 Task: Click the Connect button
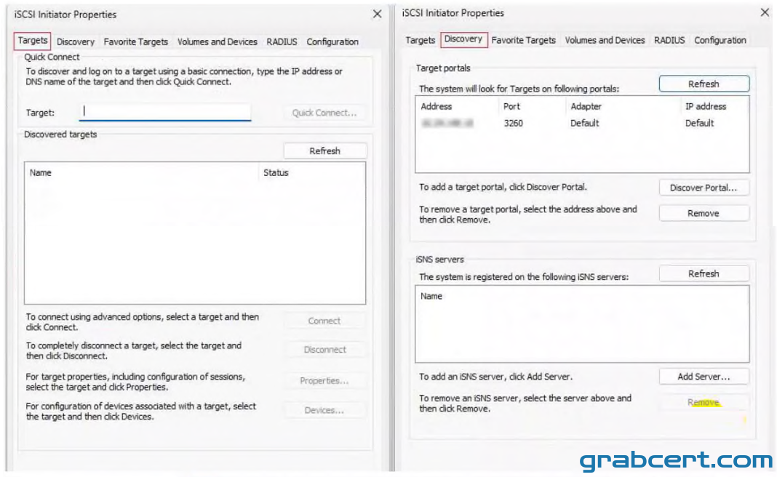pyautogui.click(x=324, y=321)
